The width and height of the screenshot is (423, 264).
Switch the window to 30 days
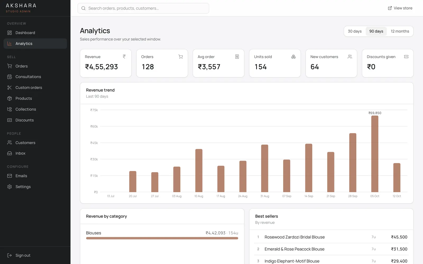355,31
